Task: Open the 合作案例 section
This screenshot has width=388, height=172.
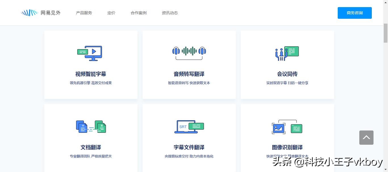Action: pyautogui.click(x=138, y=13)
